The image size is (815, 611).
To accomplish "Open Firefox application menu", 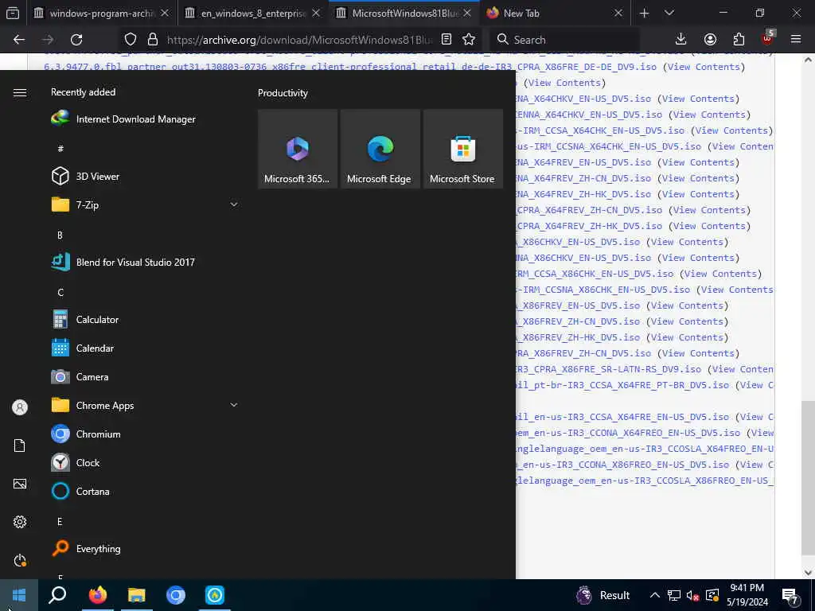I will click(x=796, y=40).
